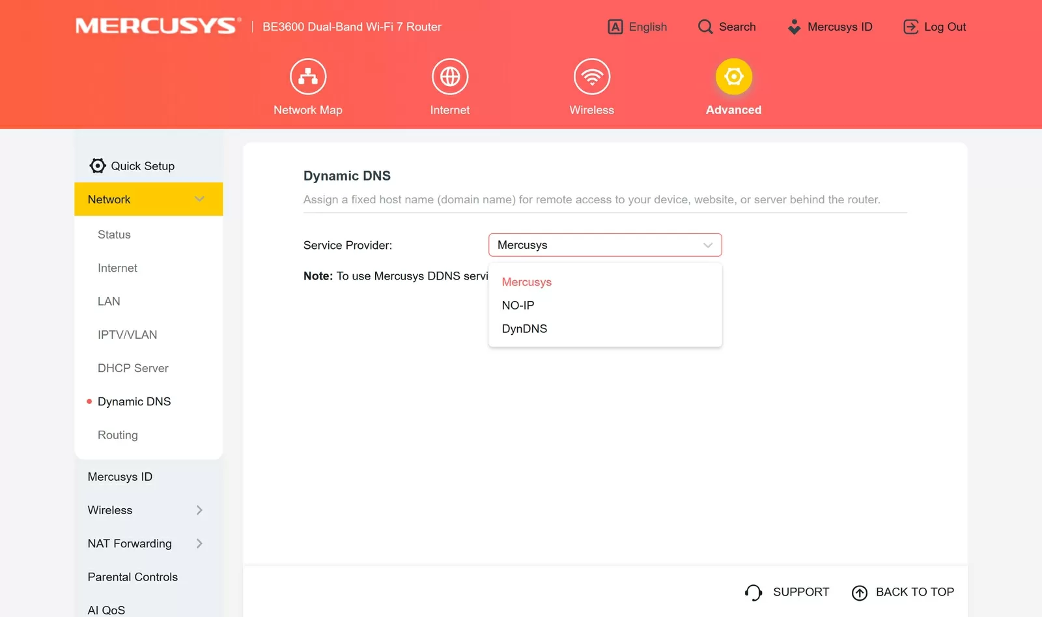The height and width of the screenshot is (617, 1042).
Task: Open the Wireless Wi-Fi icon
Action: 592,77
